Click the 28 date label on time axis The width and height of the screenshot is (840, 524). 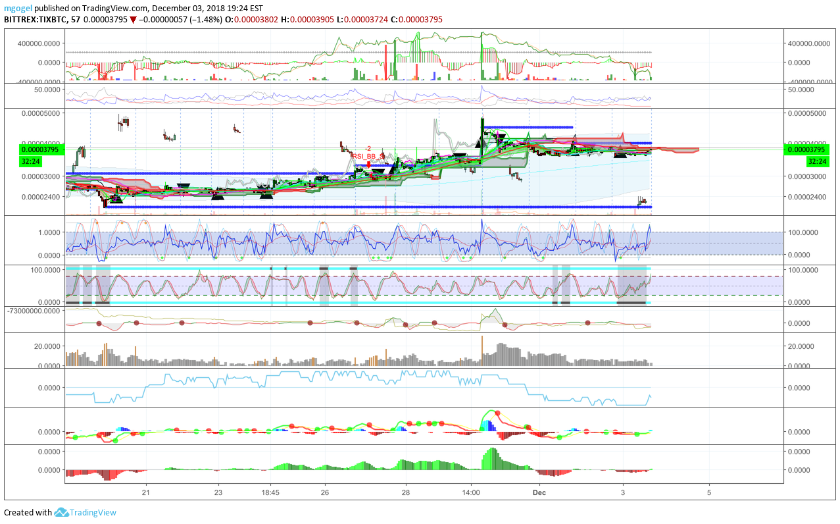(x=406, y=492)
